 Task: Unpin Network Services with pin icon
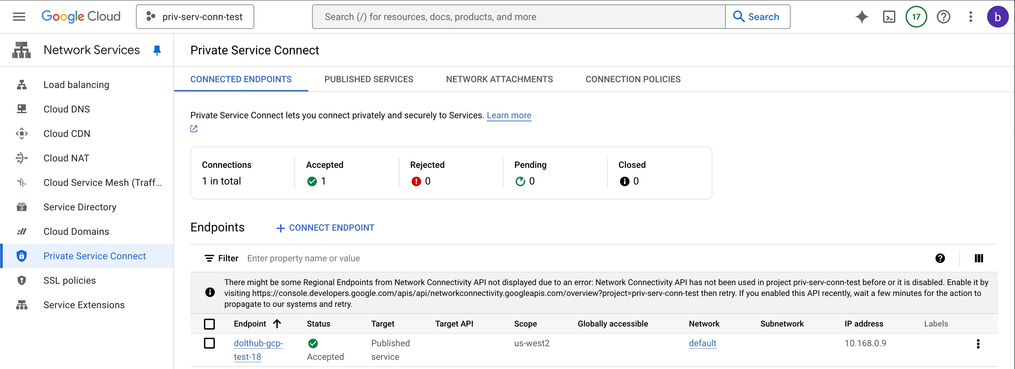(157, 50)
